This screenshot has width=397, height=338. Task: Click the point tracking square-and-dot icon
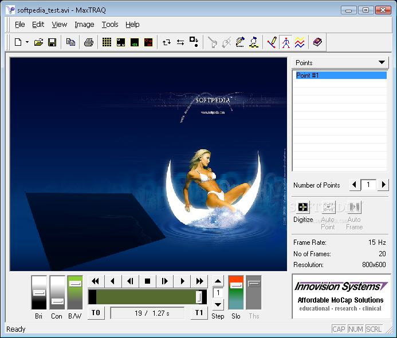click(194, 42)
